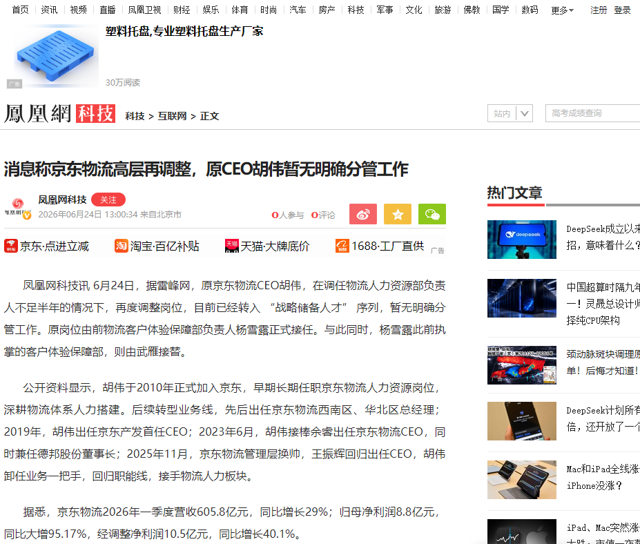The image size is (640, 544).
Task: Open 直播 in top navigation
Action: tap(108, 10)
